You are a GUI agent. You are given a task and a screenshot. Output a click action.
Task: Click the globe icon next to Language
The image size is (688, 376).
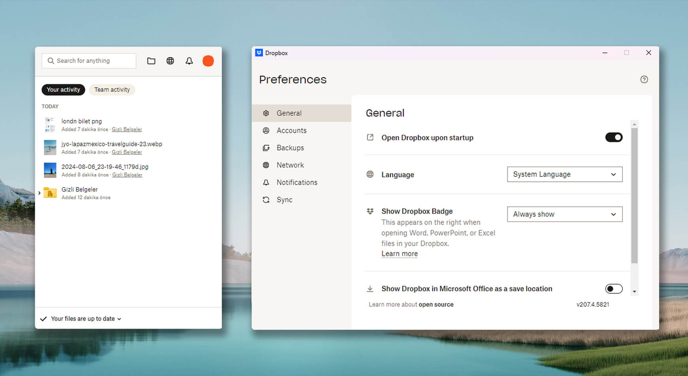click(370, 174)
